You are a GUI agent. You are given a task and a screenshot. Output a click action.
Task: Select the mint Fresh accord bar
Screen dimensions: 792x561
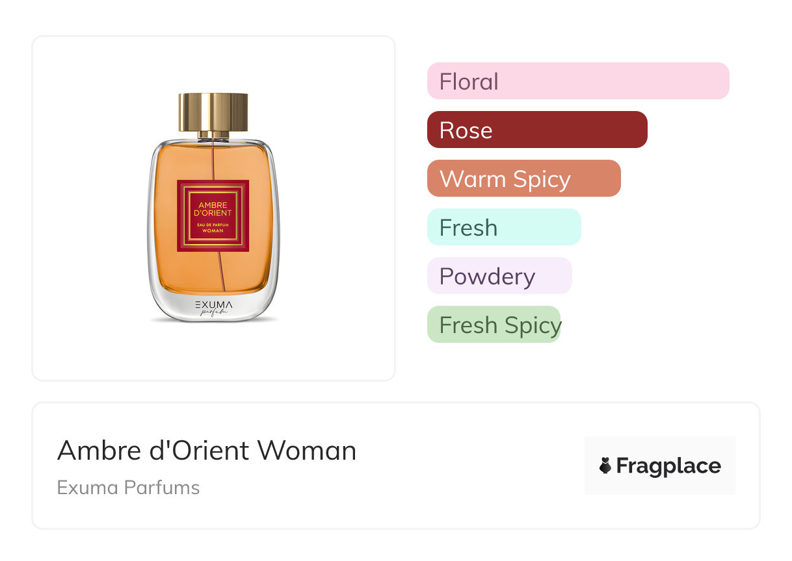coord(503,227)
